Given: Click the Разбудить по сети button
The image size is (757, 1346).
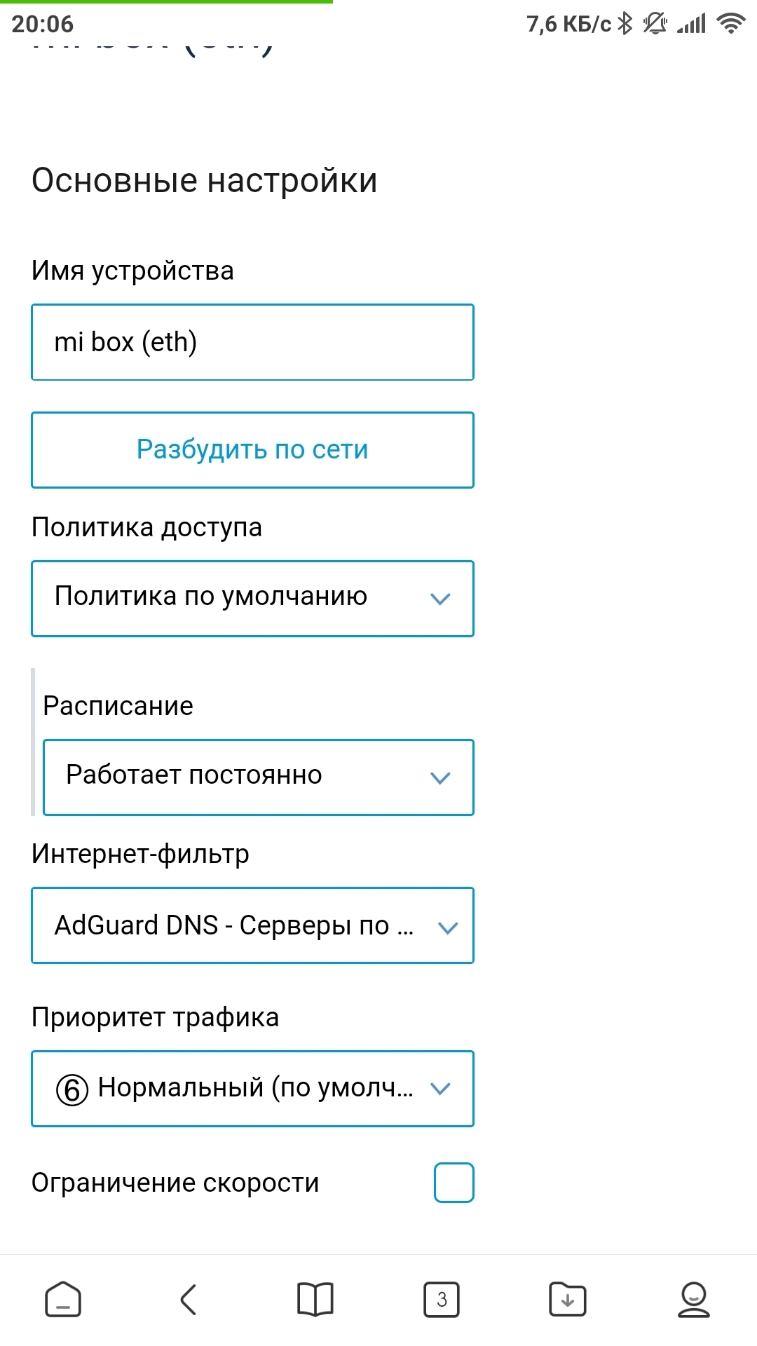Looking at the screenshot, I should click(252, 449).
